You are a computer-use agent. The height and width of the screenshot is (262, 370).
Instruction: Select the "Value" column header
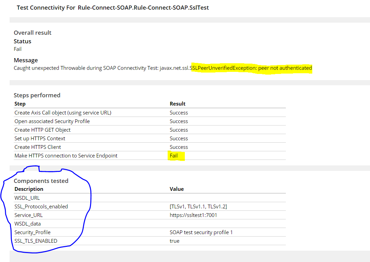pyautogui.click(x=177, y=189)
